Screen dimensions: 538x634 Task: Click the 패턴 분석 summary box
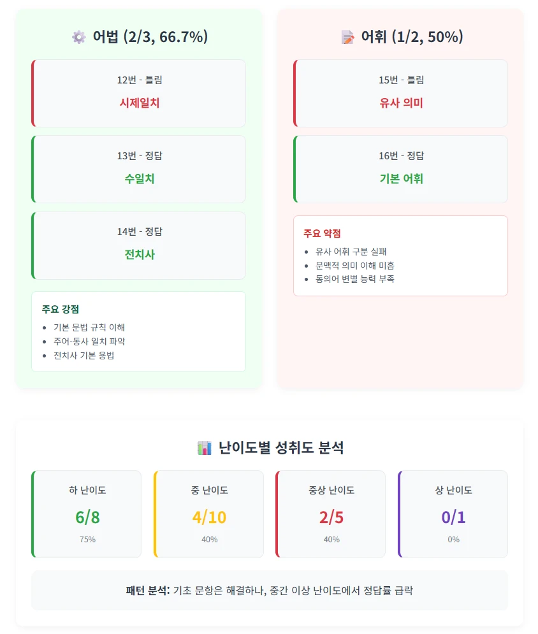(x=270, y=590)
